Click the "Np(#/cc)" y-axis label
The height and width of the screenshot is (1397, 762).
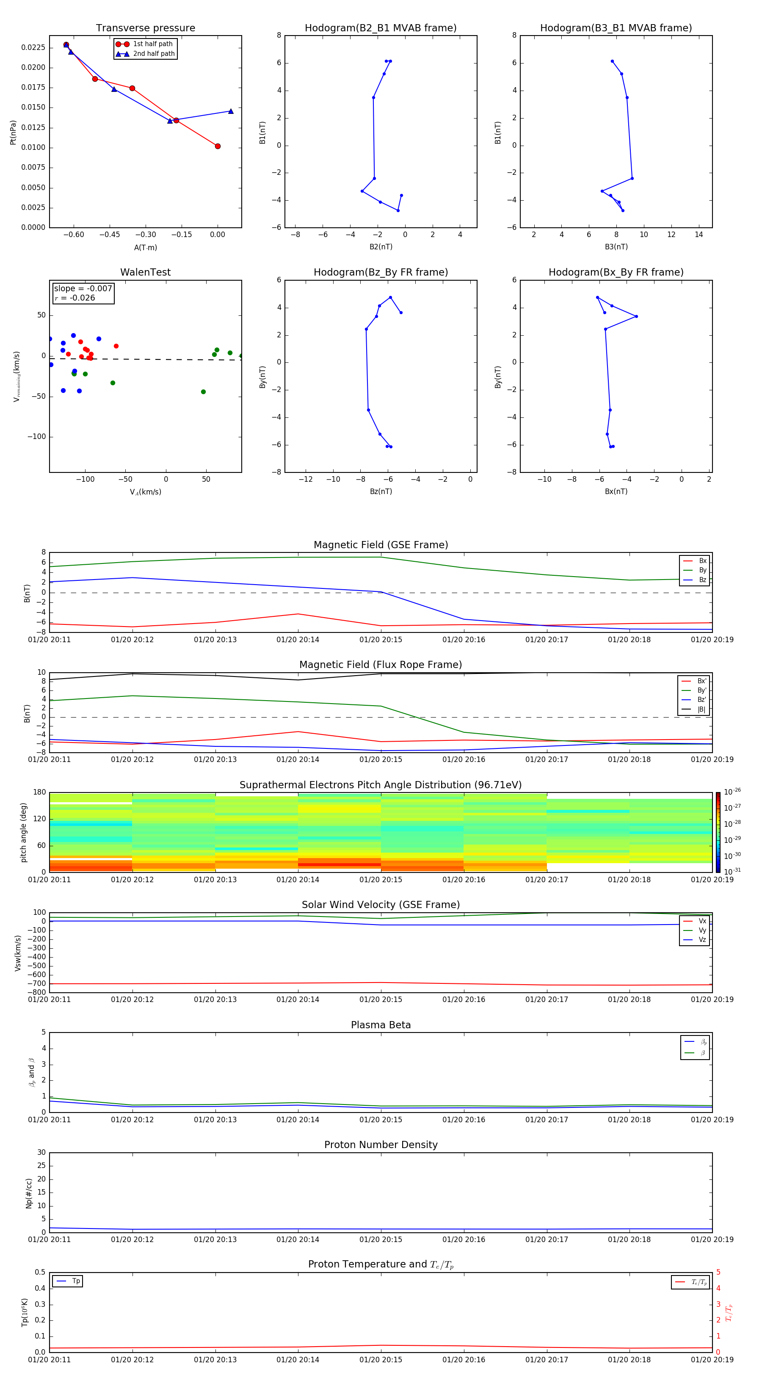click(29, 1193)
